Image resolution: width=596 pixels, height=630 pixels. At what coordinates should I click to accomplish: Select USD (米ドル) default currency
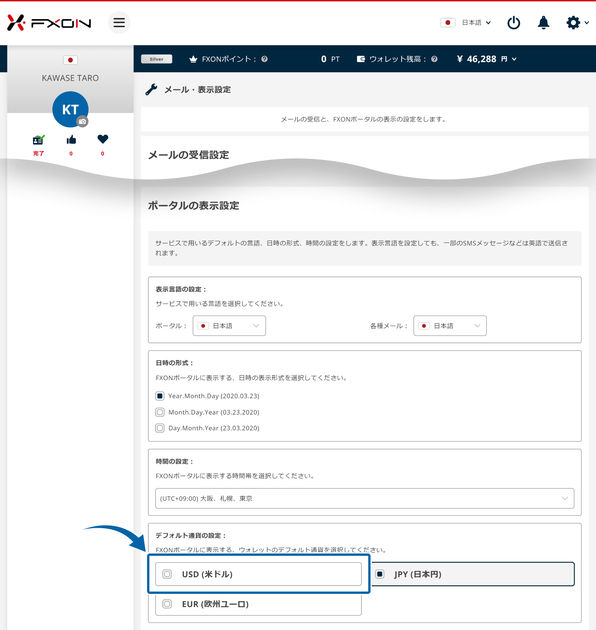click(x=258, y=574)
